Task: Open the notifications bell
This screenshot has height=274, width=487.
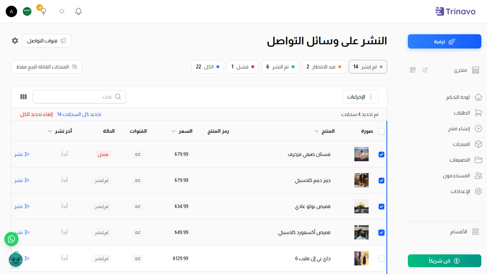Action: click(78, 11)
